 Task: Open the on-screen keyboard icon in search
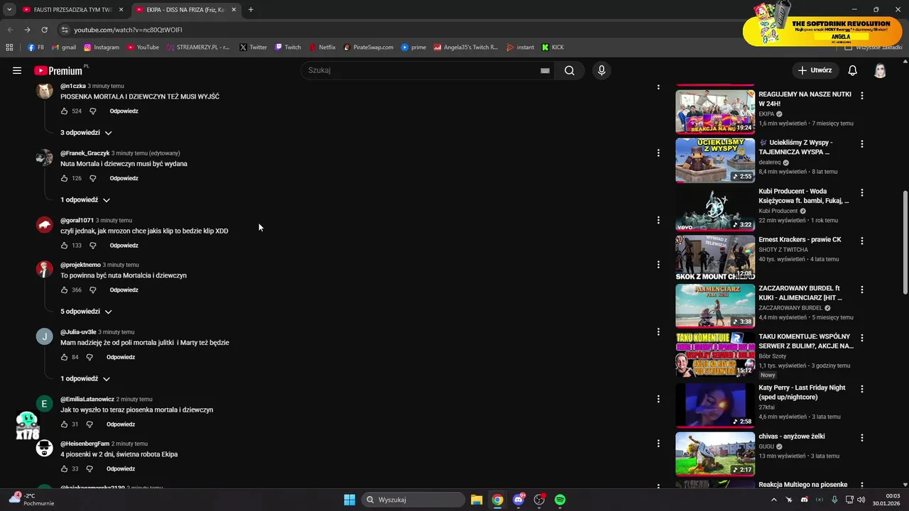click(x=545, y=70)
